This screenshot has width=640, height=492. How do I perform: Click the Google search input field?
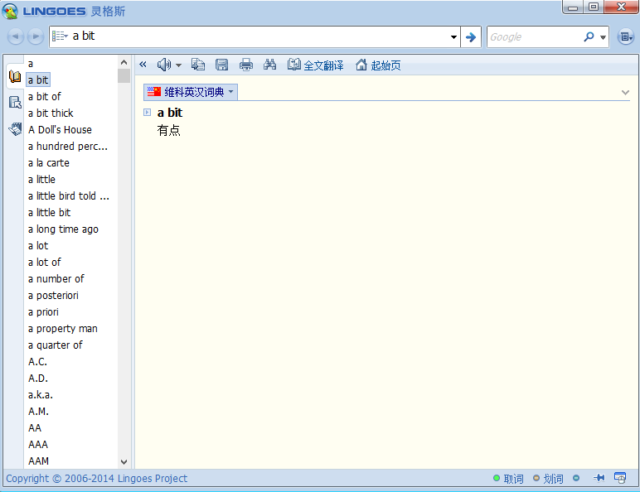point(532,36)
